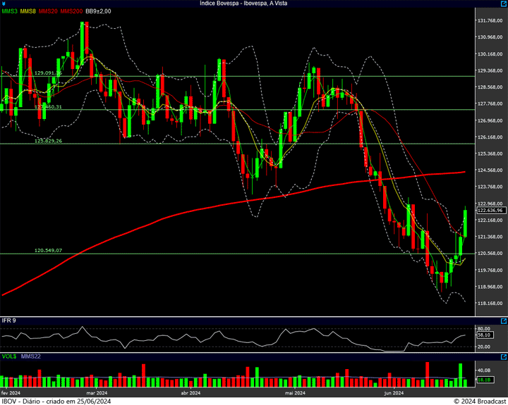
Task: Click the BB9±2,00 Bollinger Bands label
Action: (x=99, y=11)
